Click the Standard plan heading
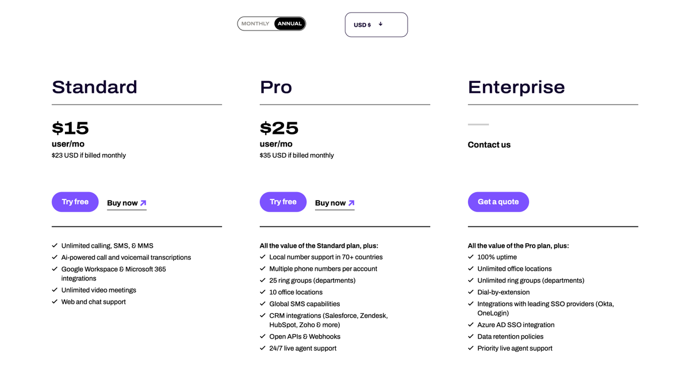Screen dimensions: 690x388 (94, 87)
